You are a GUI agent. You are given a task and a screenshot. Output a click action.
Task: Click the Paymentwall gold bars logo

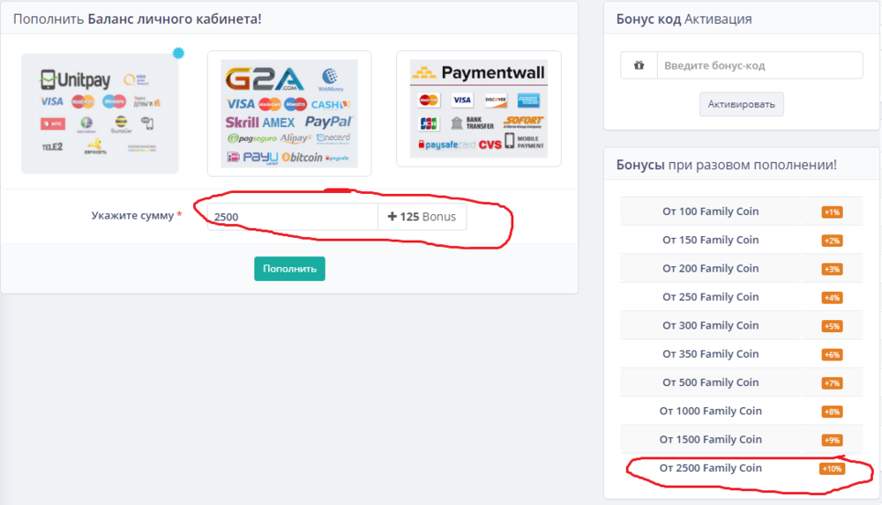425,72
